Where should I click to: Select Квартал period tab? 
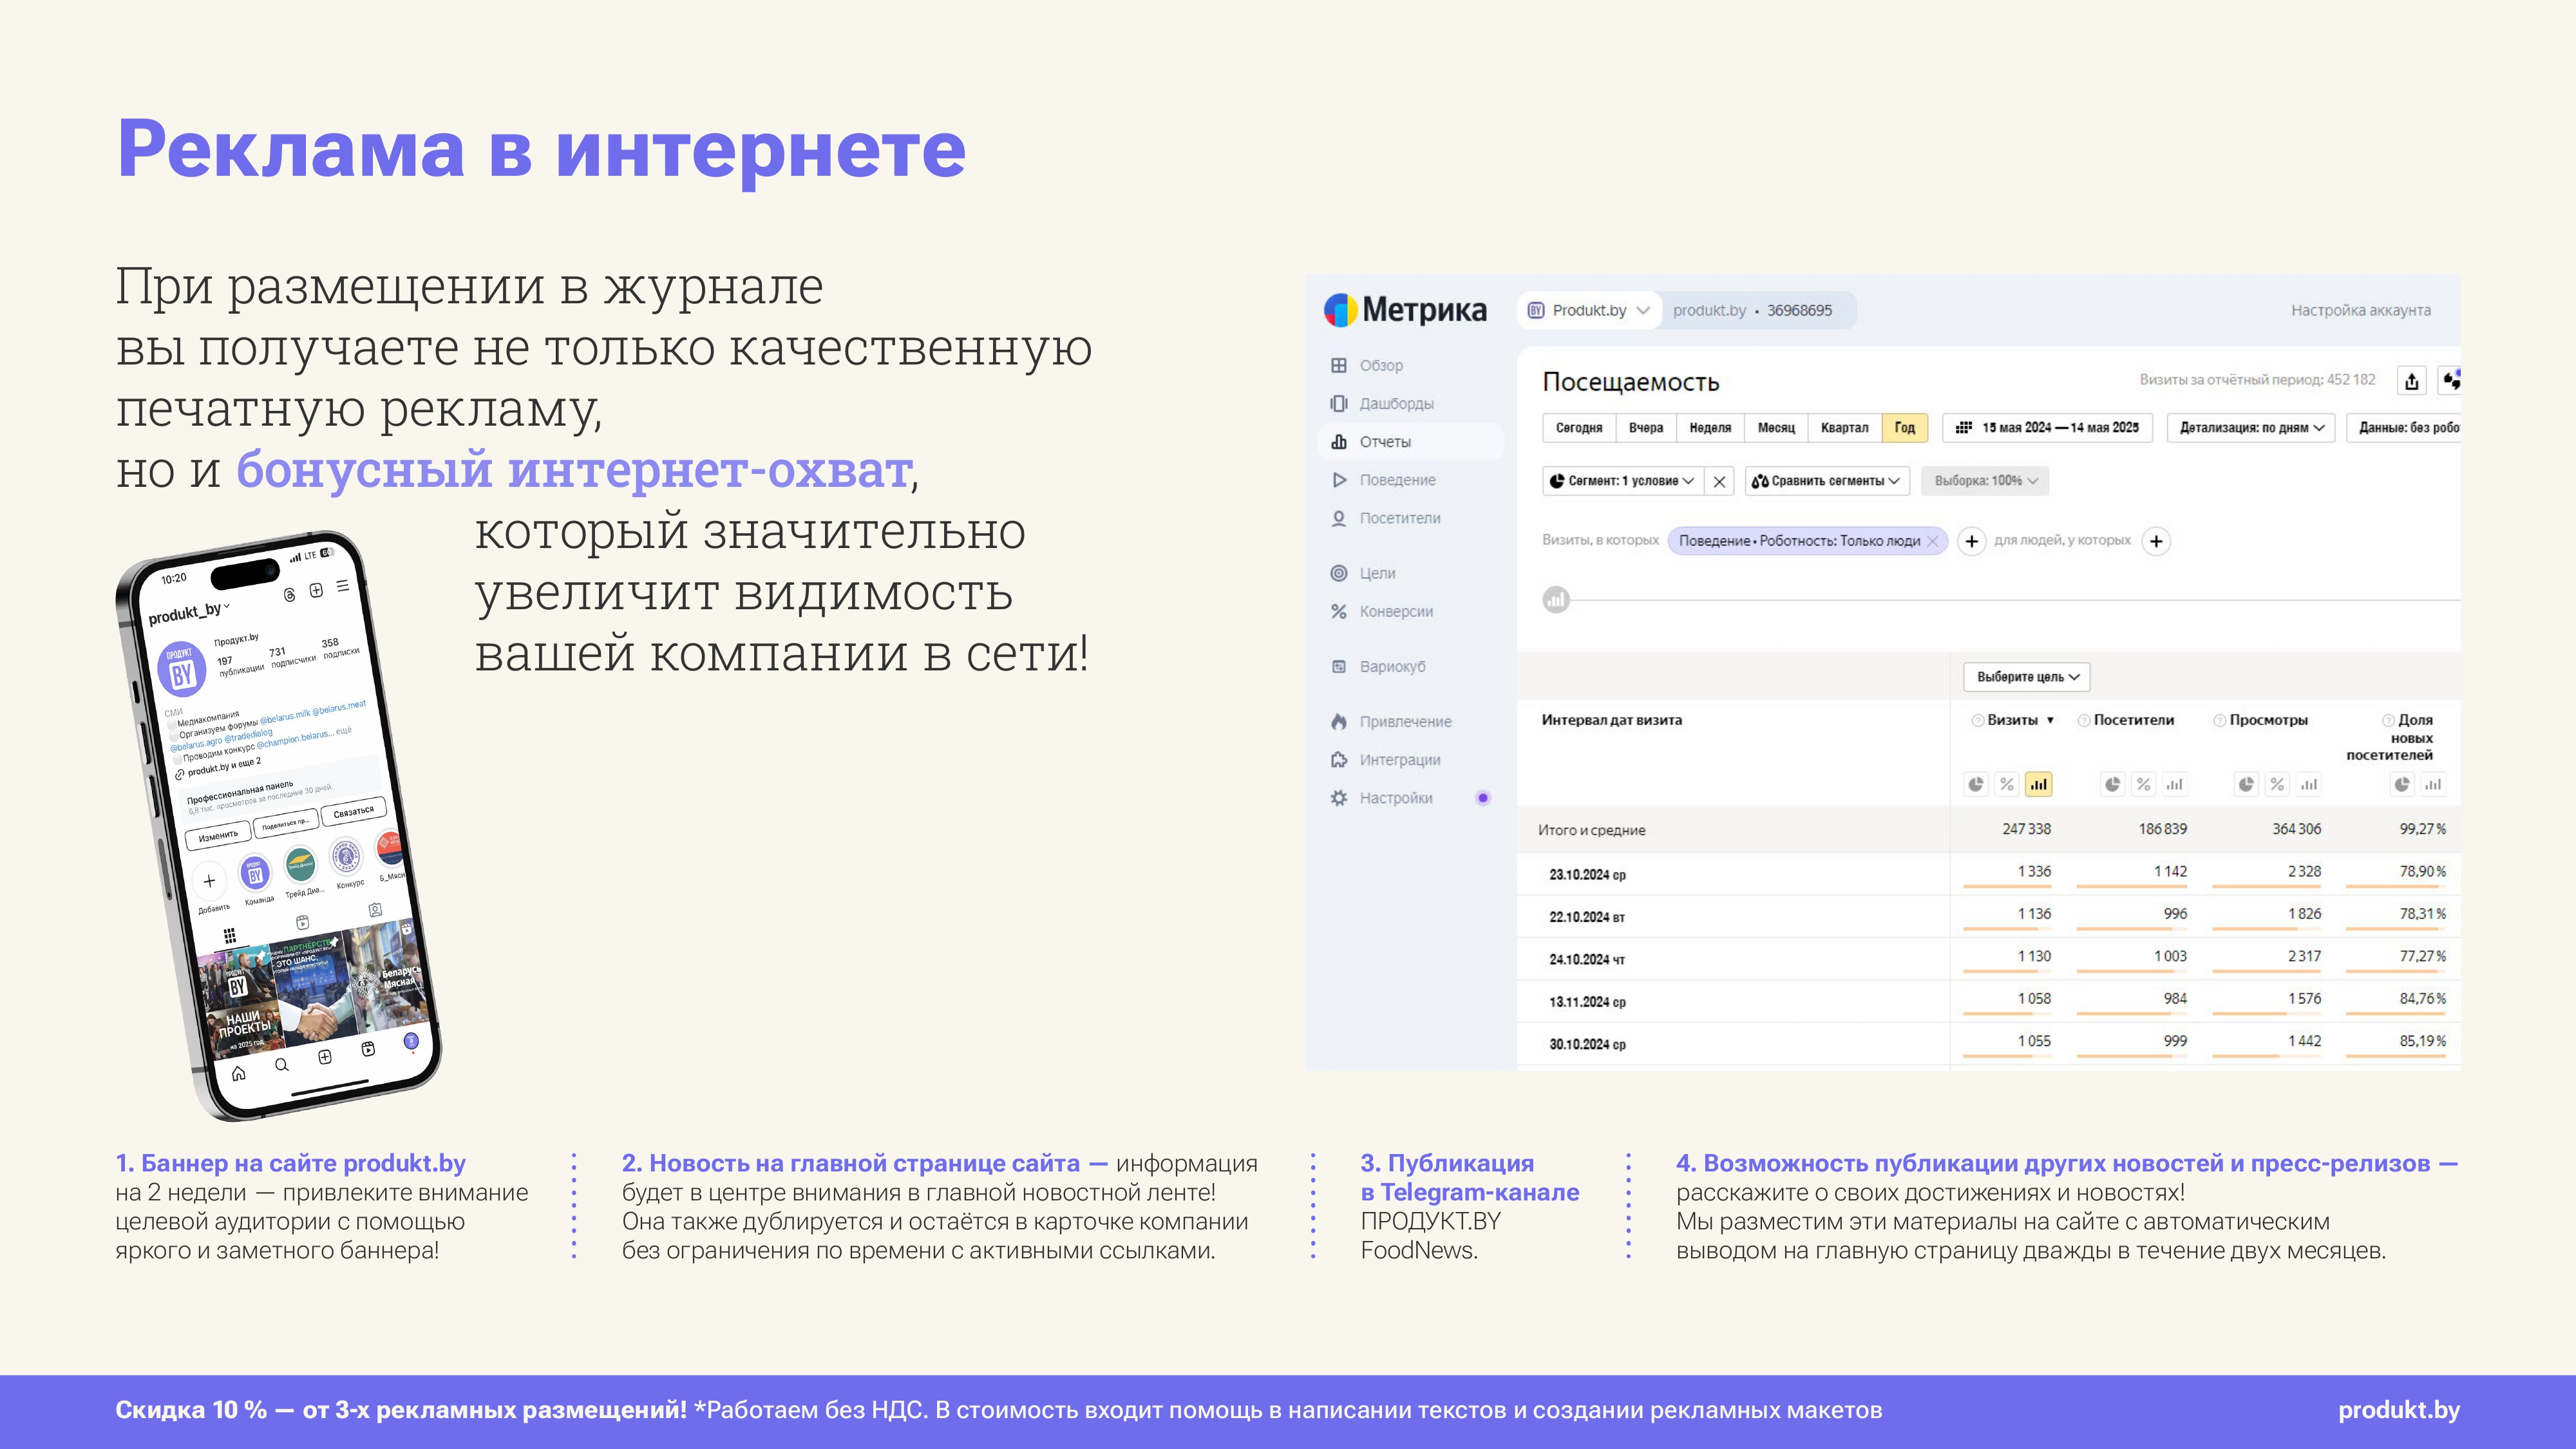coord(1844,428)
